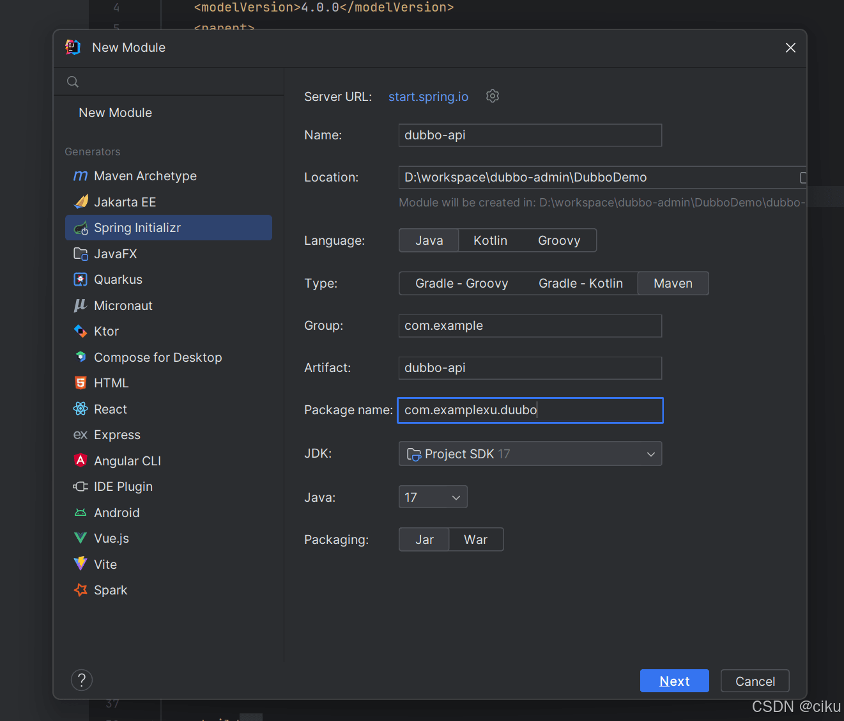This screenshot has width=844, height=721.
Task: Select Groovy language option
Action: (559, 240)
